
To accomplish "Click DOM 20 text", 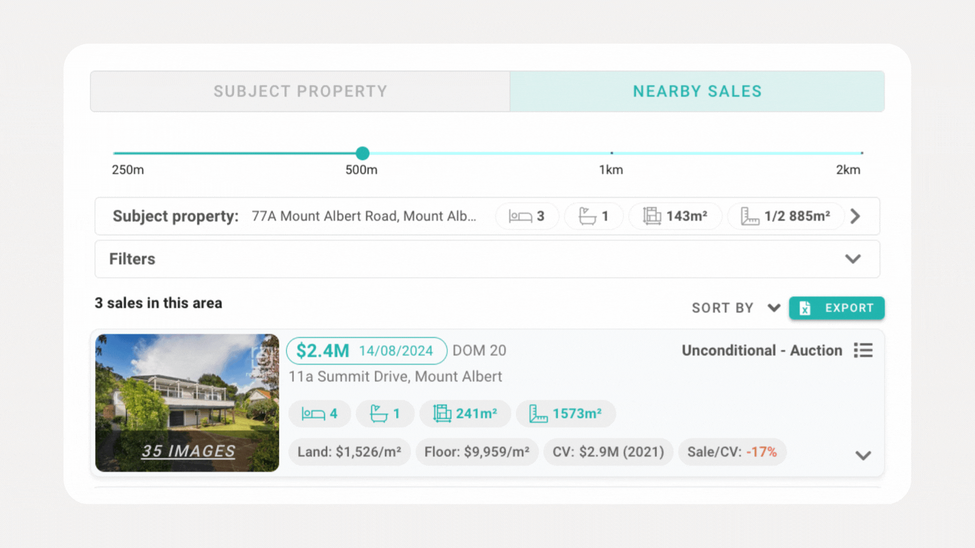I will (x=479, y=351).
